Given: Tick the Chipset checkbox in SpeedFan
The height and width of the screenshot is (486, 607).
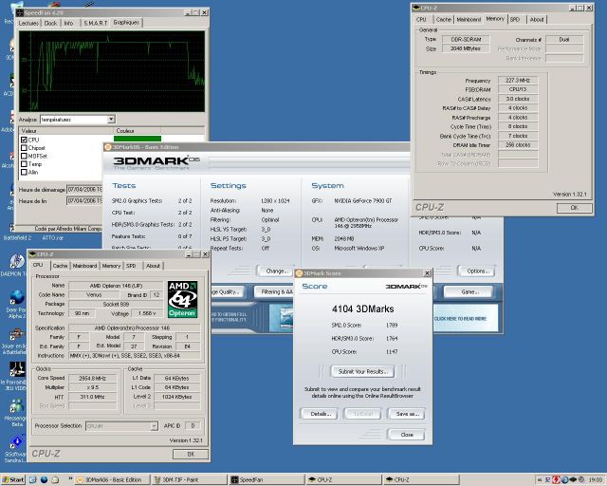Looking at the screenshot, I should click(x=24, y=148).
